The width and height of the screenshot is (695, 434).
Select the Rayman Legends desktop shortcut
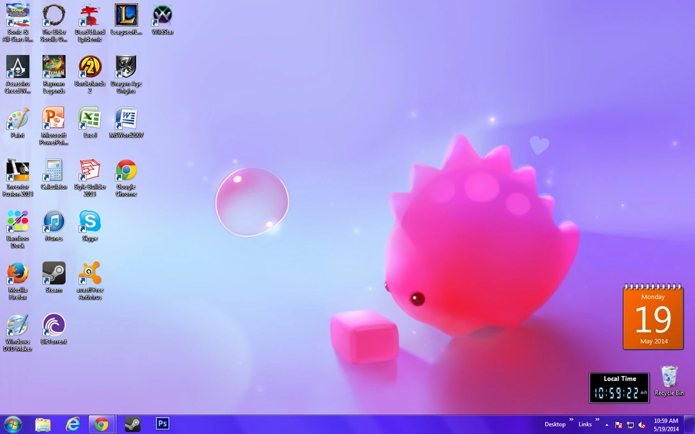pos(54,68)
